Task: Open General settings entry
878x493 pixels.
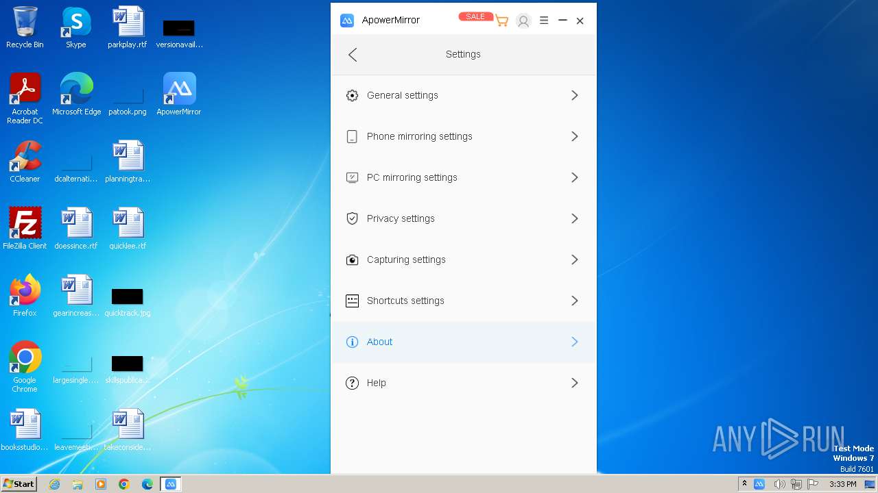Action: click(x=464, y=96)
